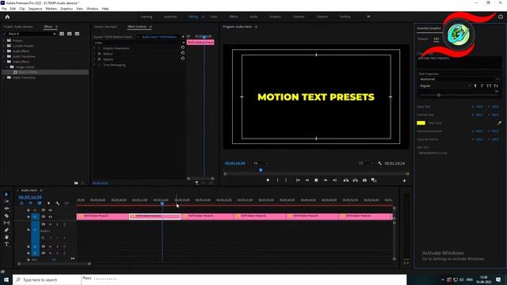This screenshot has width=507, height=285.
Task: Select the Ripple Edit tool
Action: (6, 208)
